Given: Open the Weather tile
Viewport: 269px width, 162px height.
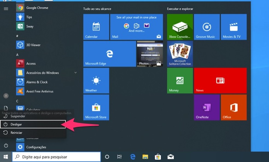Looking at the screenshot, I should [x=96, y=80].
